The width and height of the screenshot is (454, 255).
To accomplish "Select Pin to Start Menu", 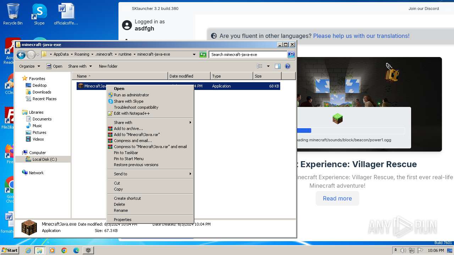I will click(x=150, y=159).
